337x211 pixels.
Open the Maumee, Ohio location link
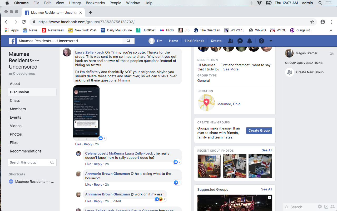tap(229, 104)
